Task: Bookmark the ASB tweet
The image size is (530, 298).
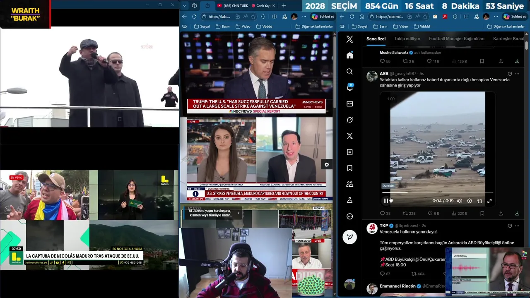Action: [x=482, y=214]
